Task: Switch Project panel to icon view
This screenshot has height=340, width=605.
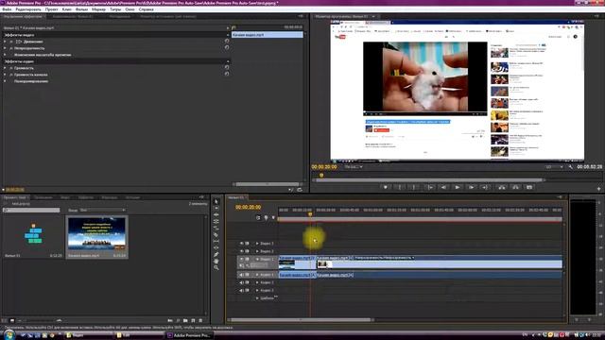Action: [12, 320]
